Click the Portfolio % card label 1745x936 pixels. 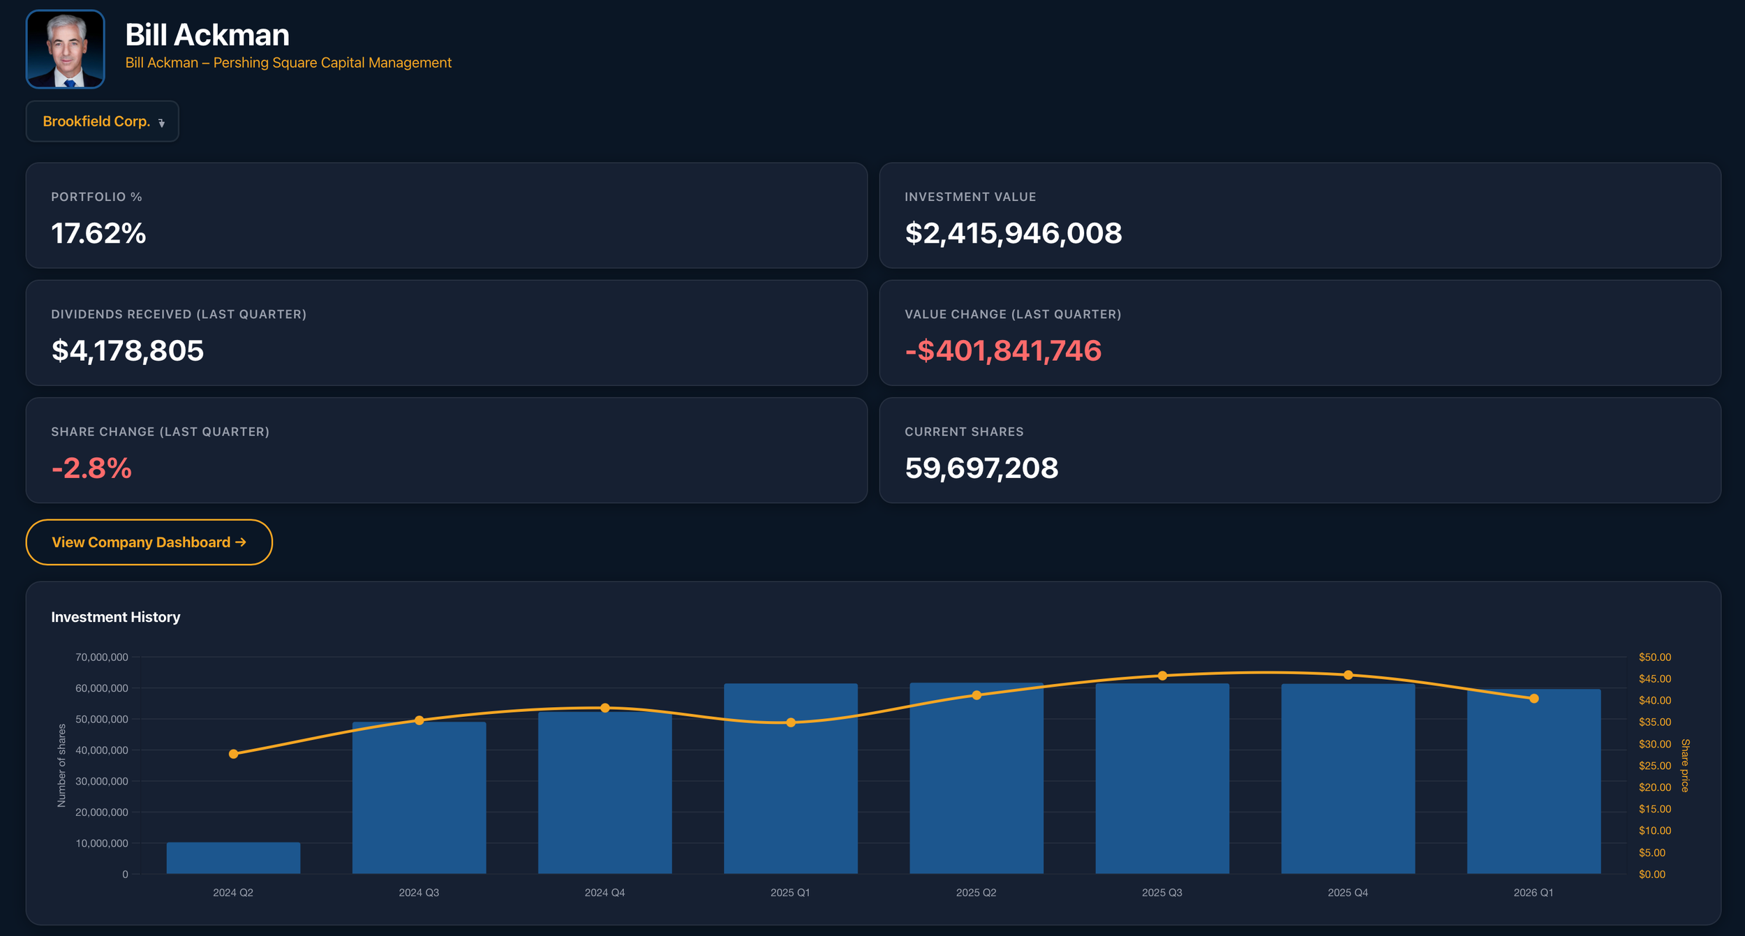[96, 197]
